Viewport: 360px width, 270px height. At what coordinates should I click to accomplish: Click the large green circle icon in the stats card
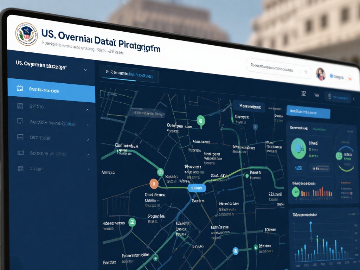tap(298, 148)
